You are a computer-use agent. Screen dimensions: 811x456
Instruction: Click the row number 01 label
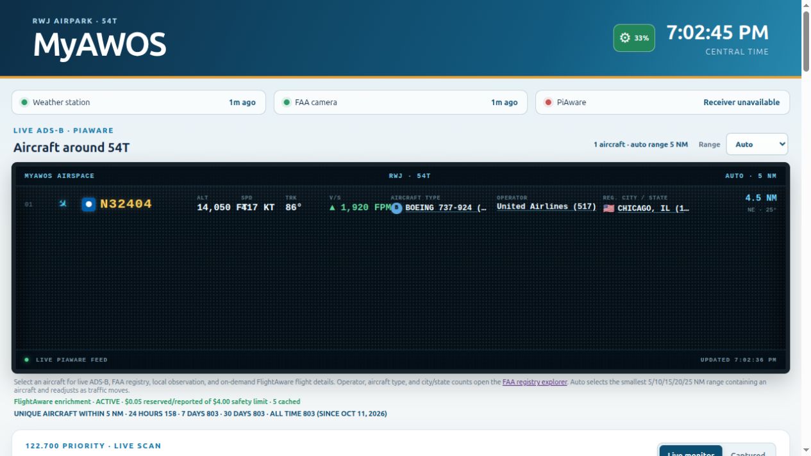click(29, 205)
